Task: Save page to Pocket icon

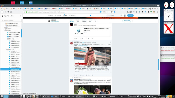Action: coord(112,12)
